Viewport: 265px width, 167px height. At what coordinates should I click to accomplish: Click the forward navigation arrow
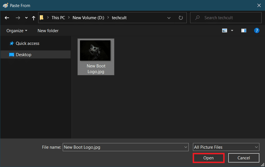18,18
